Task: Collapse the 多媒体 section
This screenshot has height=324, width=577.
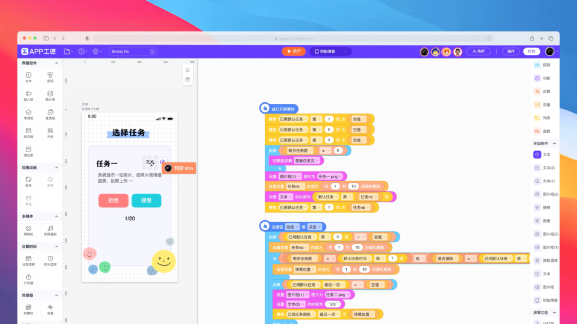Action: click(x=56, y=216)
